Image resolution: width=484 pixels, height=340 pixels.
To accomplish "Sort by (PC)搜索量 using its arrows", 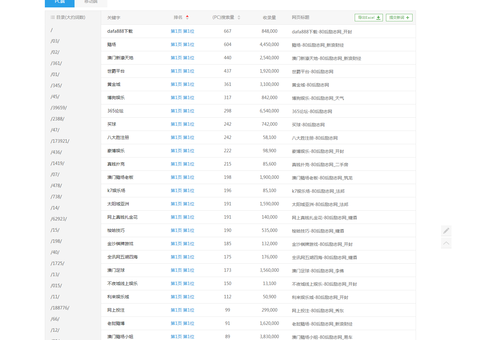I will tap(239, 18).
